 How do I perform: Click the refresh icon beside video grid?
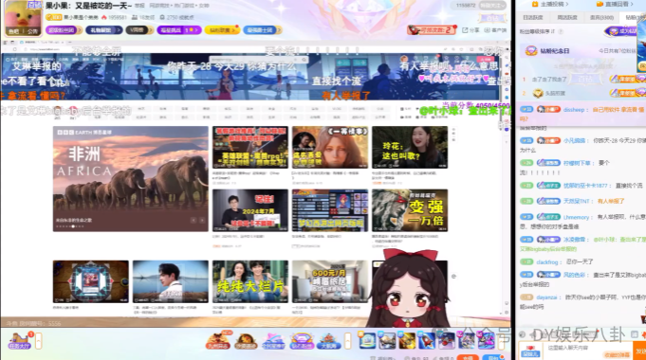(x=453, y=276)
